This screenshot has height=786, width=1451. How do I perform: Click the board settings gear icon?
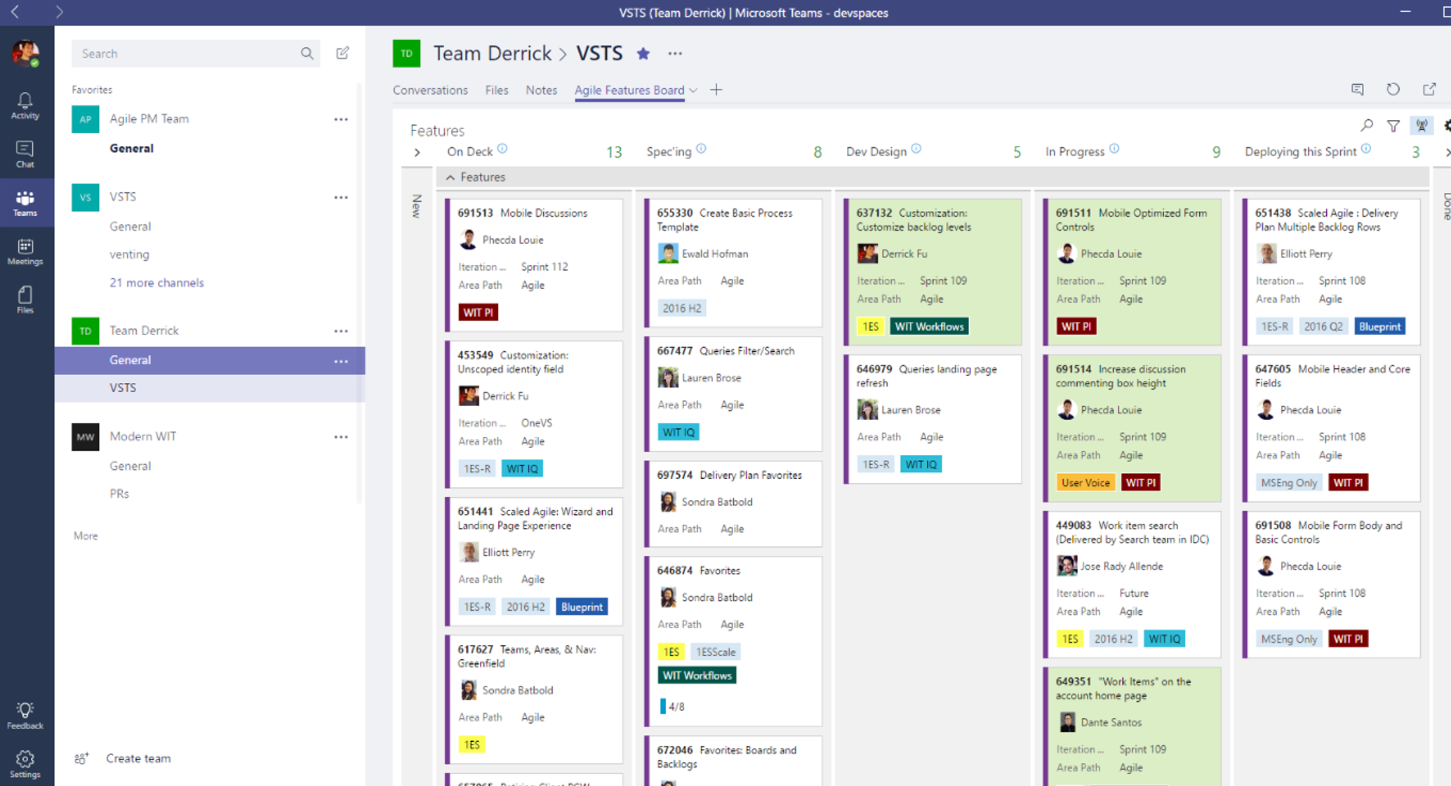coord(1447,126)
